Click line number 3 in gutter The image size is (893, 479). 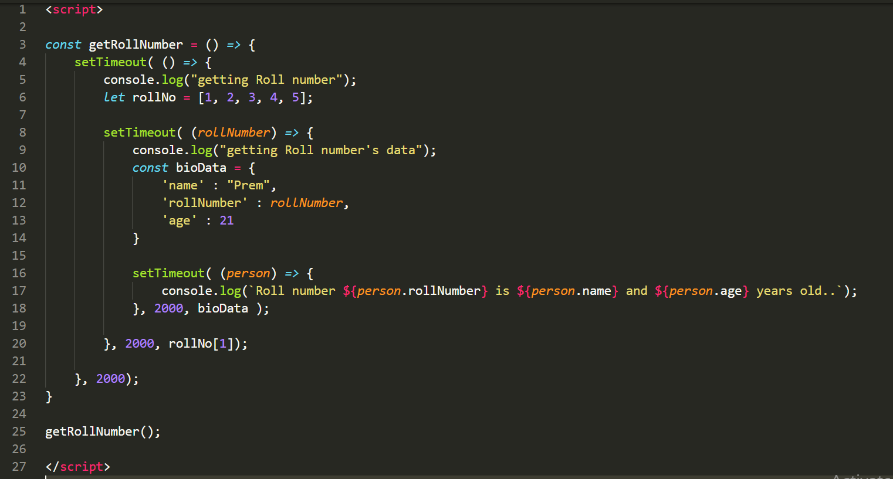(x=22, y=45)
